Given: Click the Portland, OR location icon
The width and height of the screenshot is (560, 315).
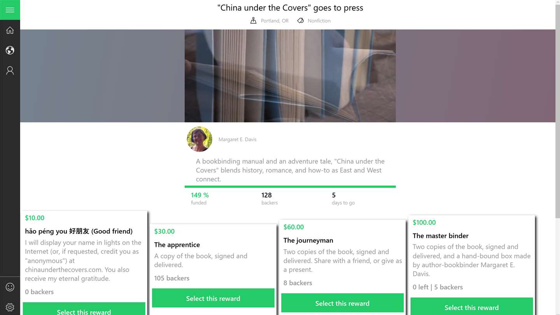Looking at the screenshot, I should [x=254, y=21].
